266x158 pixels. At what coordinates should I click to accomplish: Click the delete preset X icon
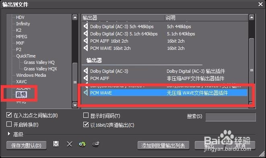click(69, 144)
